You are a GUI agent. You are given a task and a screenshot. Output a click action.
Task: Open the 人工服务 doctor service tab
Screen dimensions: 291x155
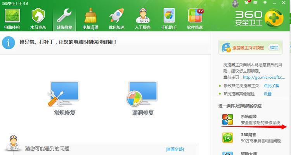pos(143,19)
